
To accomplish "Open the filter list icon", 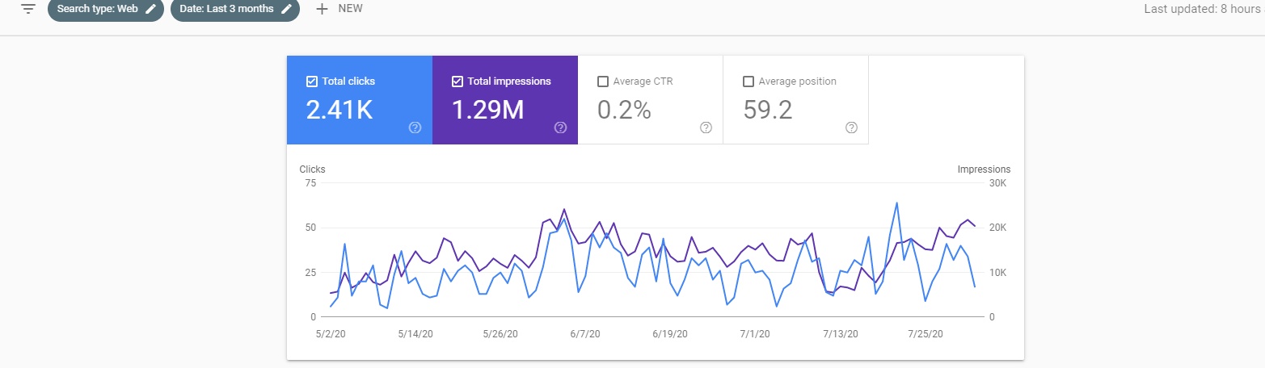I will coord(28,9).
